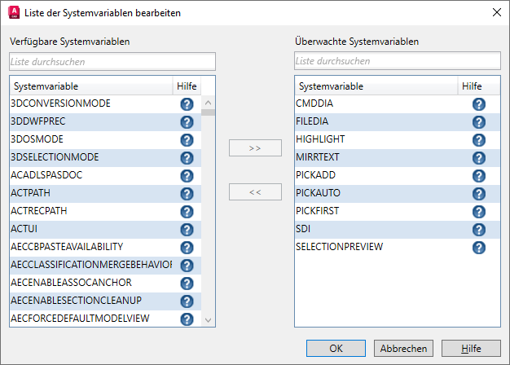The height and width of the screenshot is (365, 510).
Task: Click help icon beside PICKFIRST
Action: pos(478,212)
